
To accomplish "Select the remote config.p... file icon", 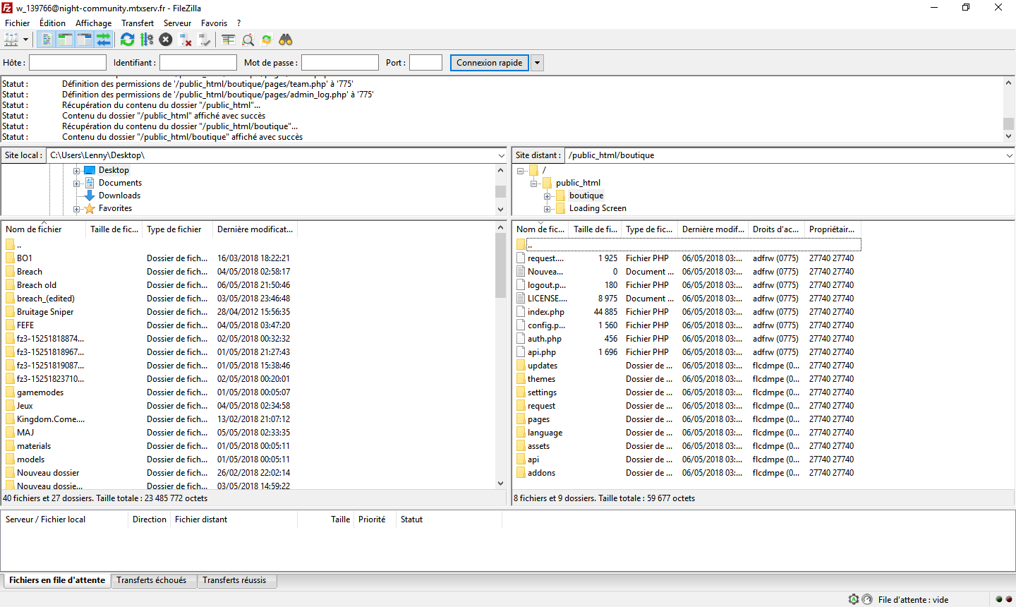I will coord(521,325).
